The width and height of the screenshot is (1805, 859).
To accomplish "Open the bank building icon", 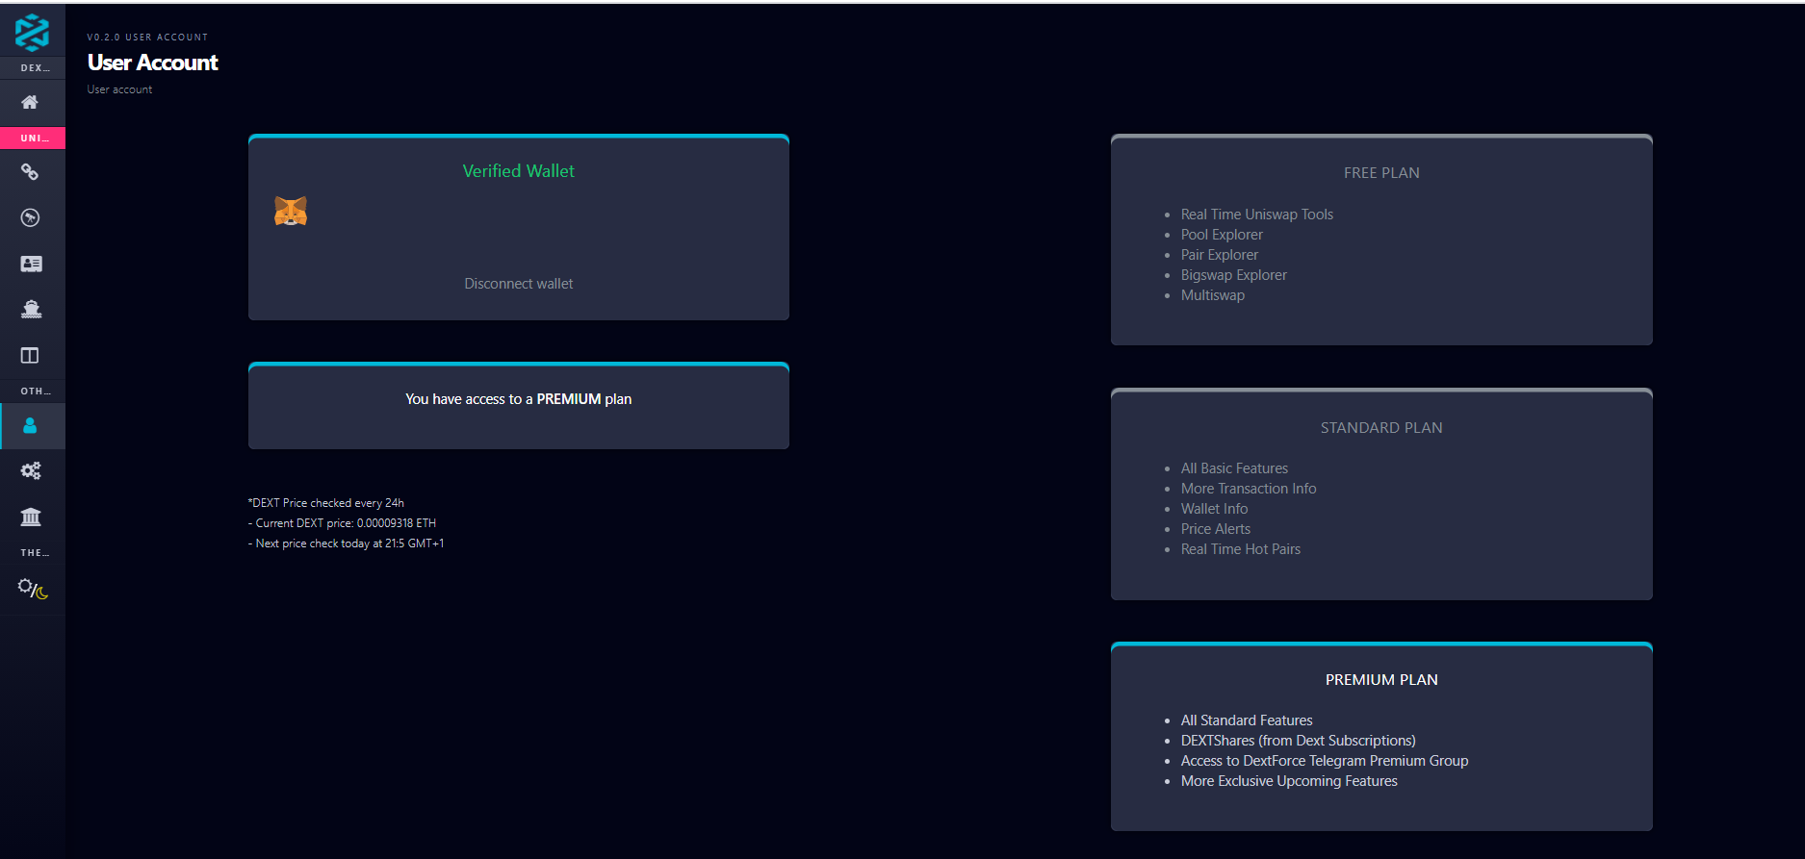I will [31, 518].
